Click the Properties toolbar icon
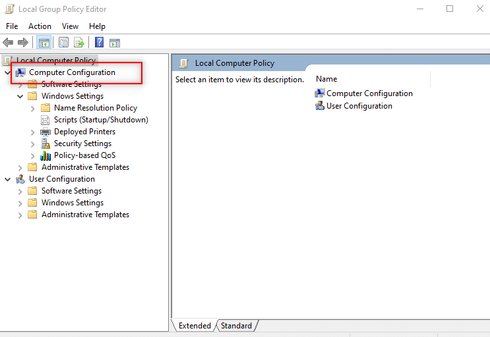Screen dimensions: 490x337 [x=63, y=42]
